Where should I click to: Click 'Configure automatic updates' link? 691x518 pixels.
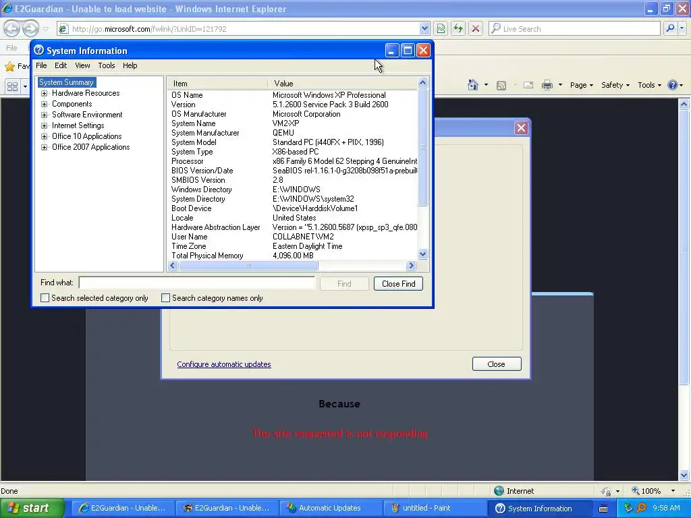click(224, 364)
